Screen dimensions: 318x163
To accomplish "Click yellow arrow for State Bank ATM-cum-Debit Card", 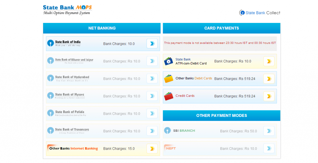I will (x=269, y=61).
